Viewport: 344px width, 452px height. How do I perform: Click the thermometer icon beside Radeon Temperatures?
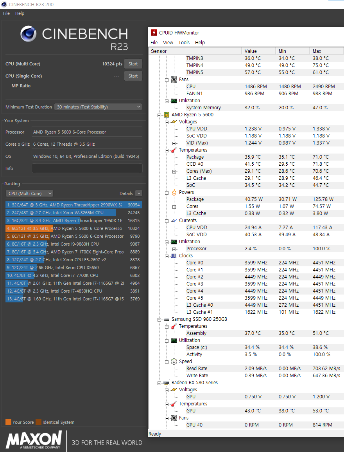[x=174, y=404]
